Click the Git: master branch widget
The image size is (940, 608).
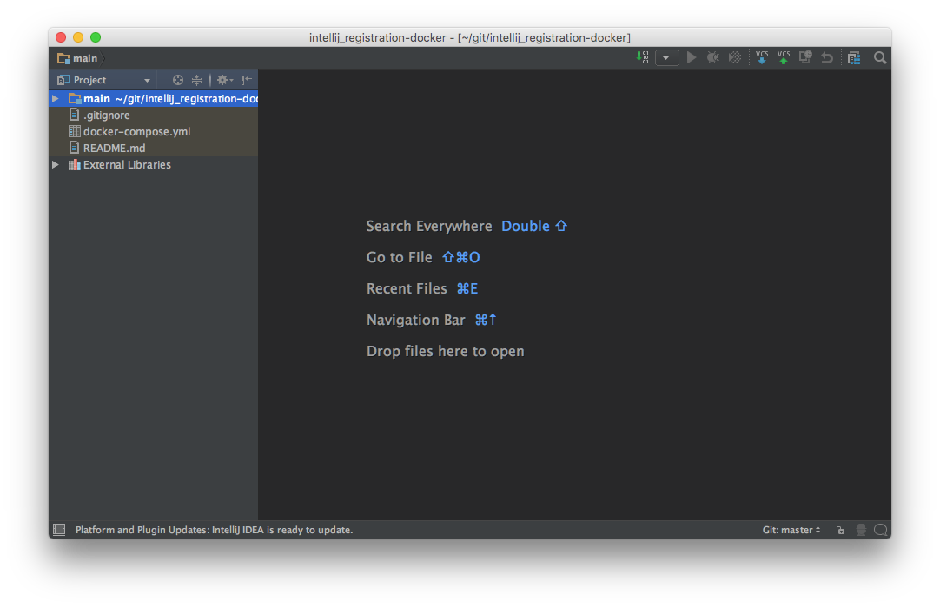tap(791, 530)
